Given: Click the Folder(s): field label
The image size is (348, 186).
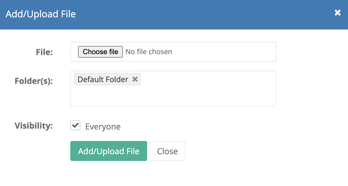Looking at the screenshot, I should pyautogui.click(x=34, y=81).
